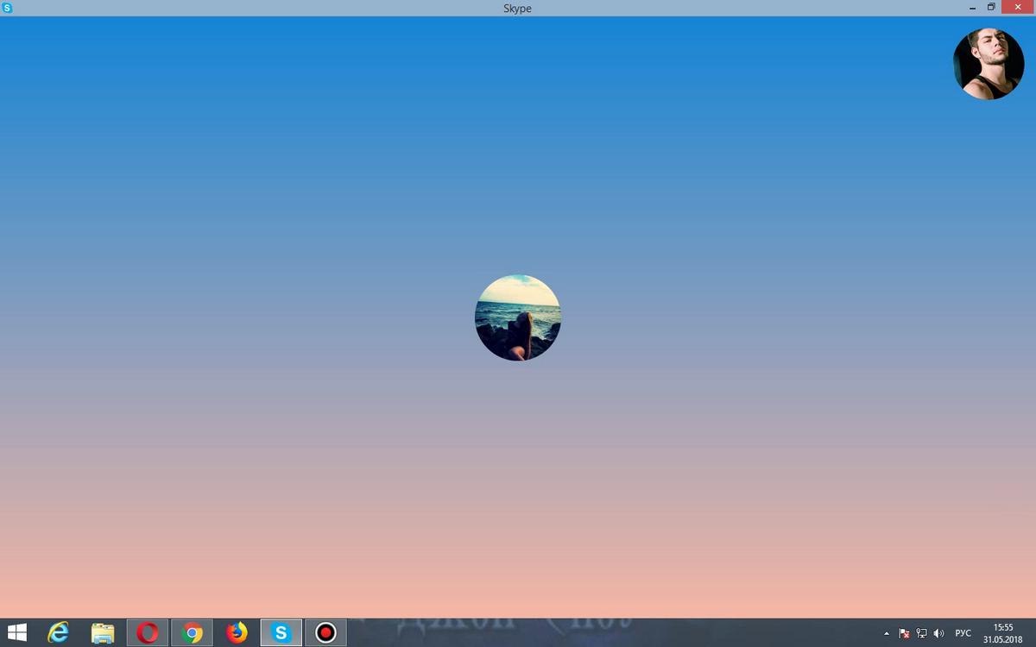This screenshot has height=647, width=1036.
Task: Open the Action Center flag notification
Action: pyautogui.click(x=904, y=633)
